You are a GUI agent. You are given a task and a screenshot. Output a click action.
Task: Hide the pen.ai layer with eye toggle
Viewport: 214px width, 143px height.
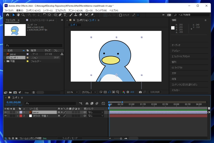pos(5,112)
